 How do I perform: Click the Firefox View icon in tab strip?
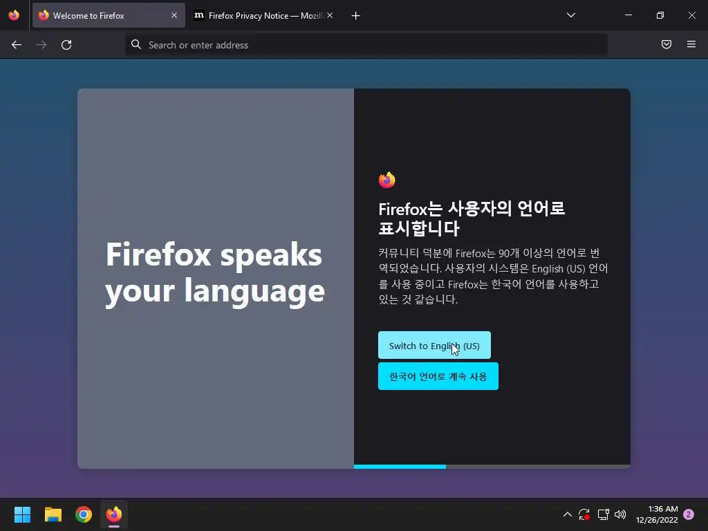pos(14,15)
